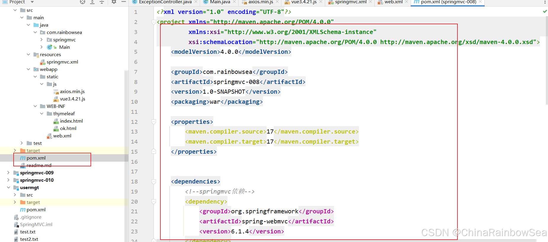
Task: Select index.html in thymeleaf folder
Action: point(71,121)
